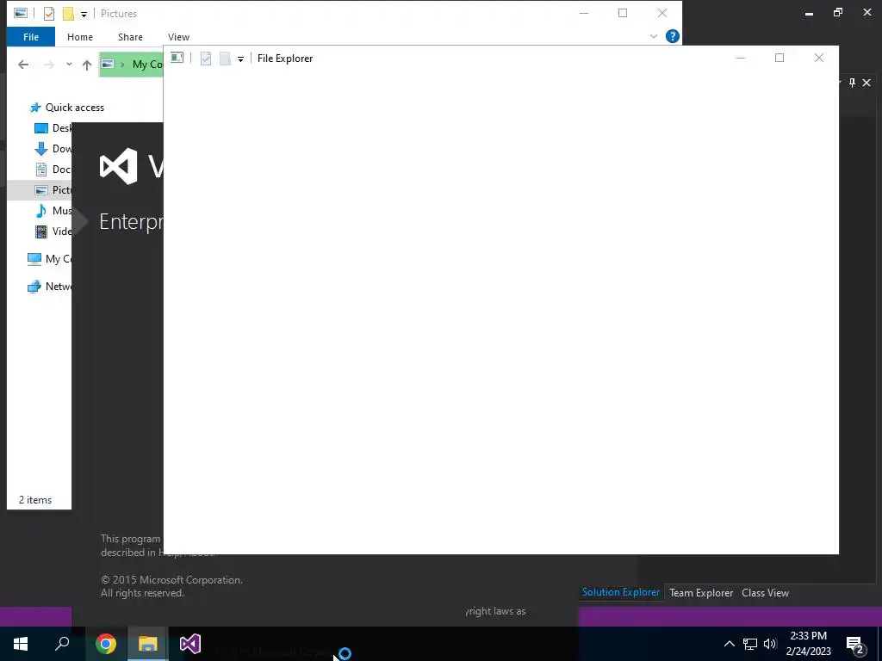
Task: Click the 2 items status bar text
Action: 35,500
